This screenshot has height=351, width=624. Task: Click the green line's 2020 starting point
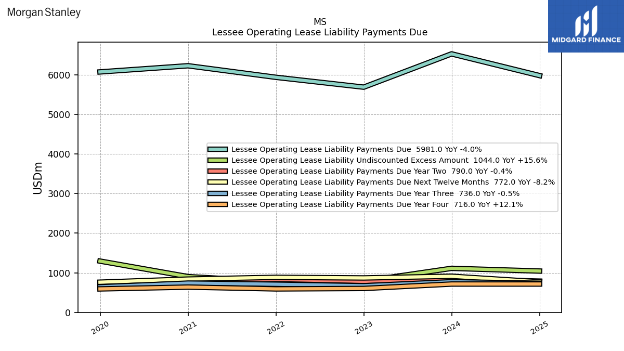100,261
